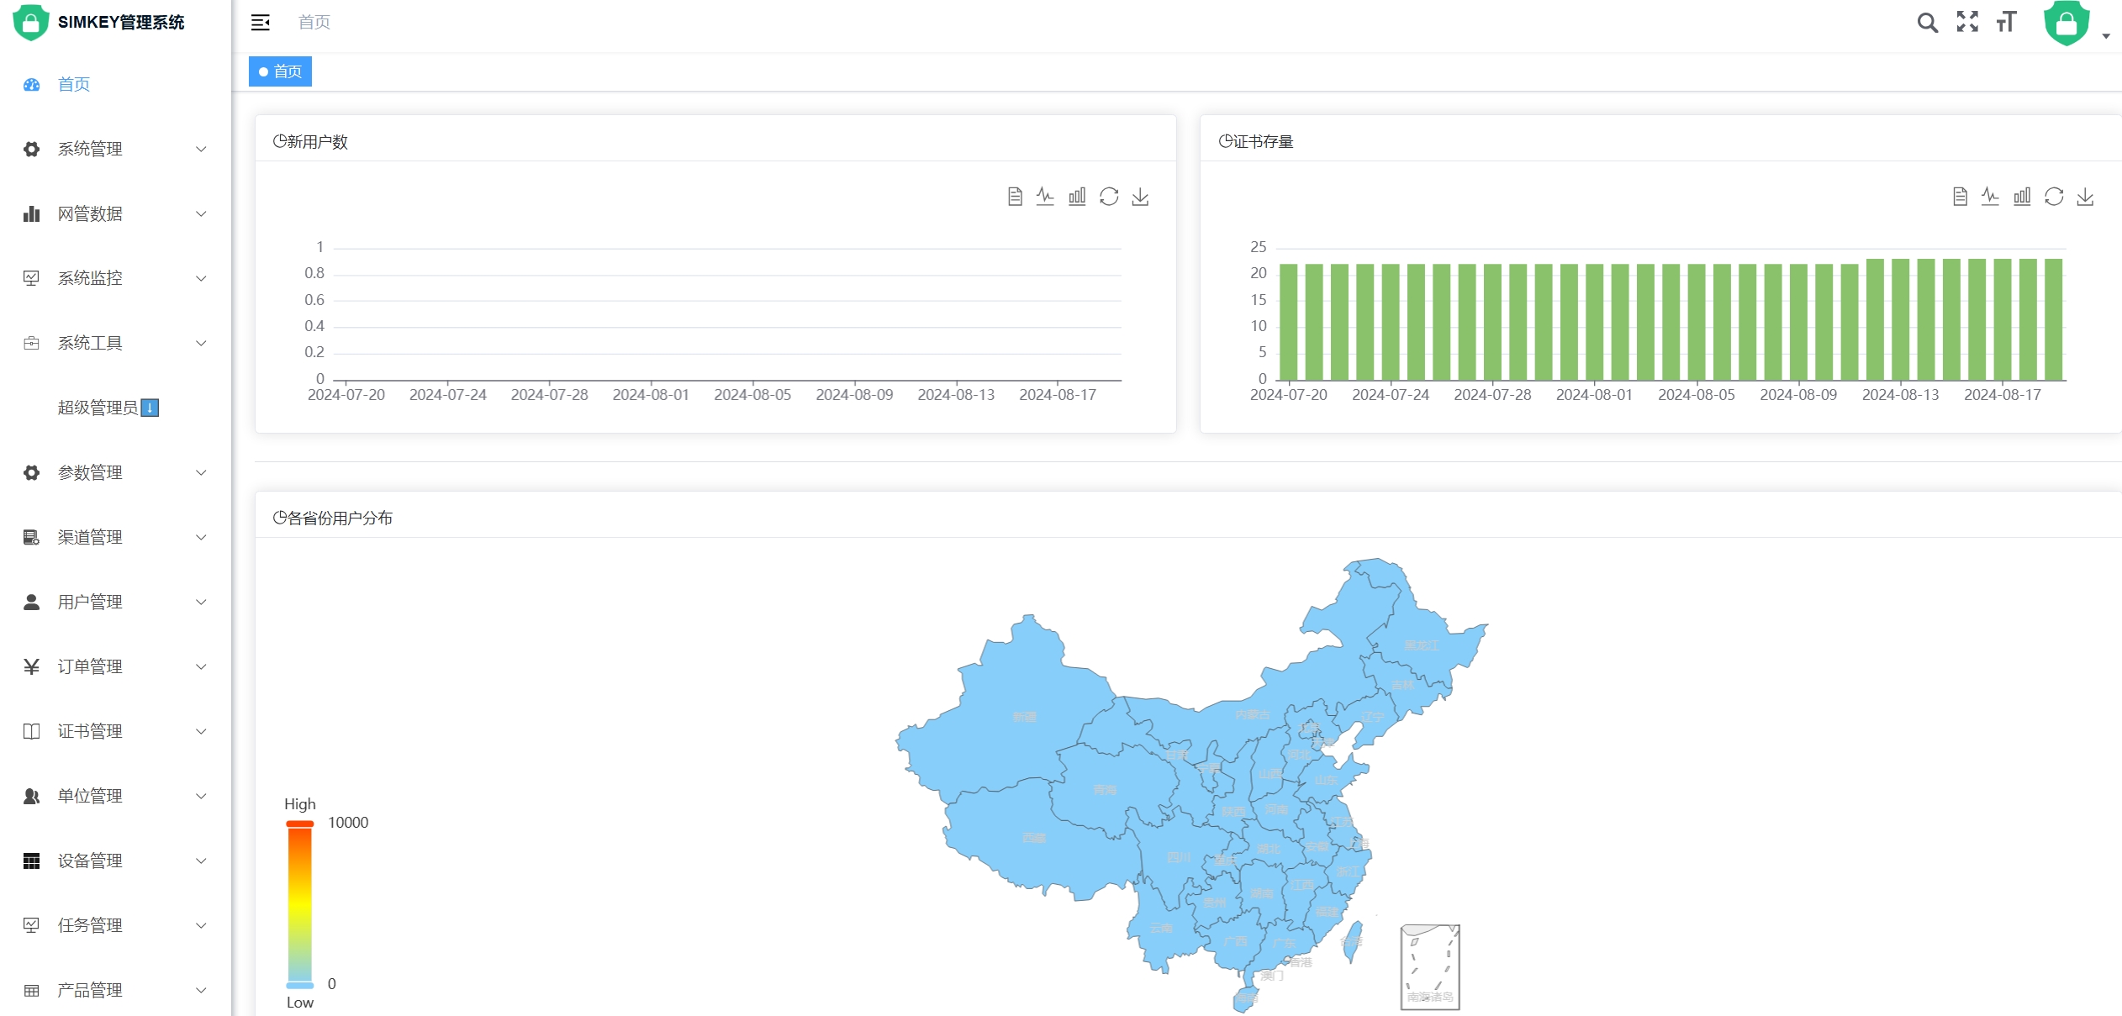Image resolution: width=2122 pixels, height=1016 pixels.
Task: Click the High handle of map color slider
Action: (x=300, y=824)
